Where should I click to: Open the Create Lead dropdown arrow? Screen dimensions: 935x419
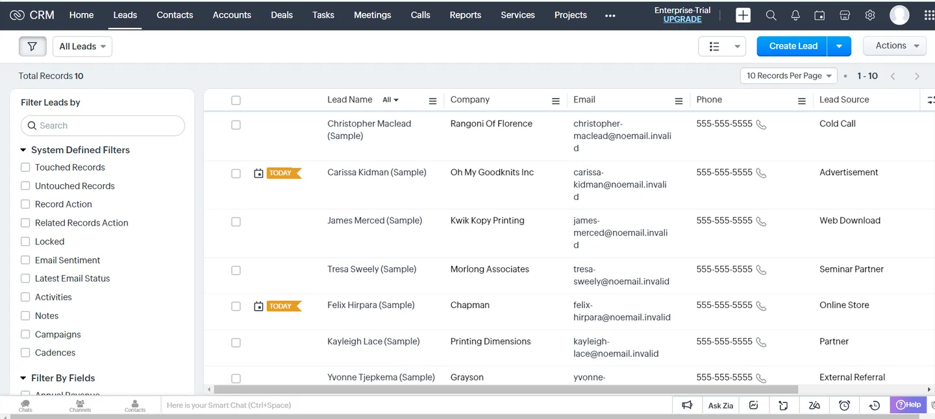click(839, 46)
